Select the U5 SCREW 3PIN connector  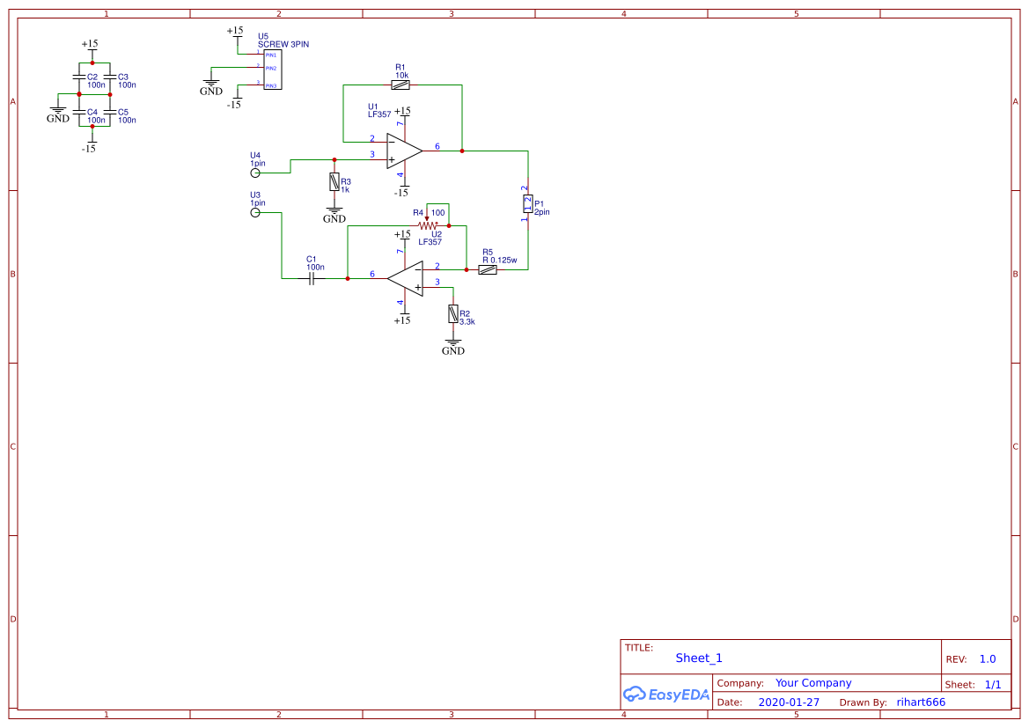point(272,70)
